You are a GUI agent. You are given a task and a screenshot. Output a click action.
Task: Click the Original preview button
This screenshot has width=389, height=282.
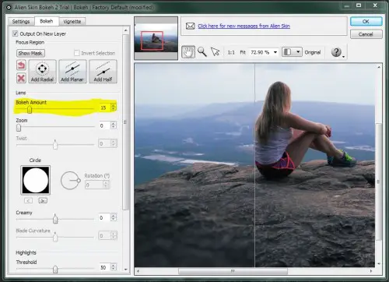313,52
